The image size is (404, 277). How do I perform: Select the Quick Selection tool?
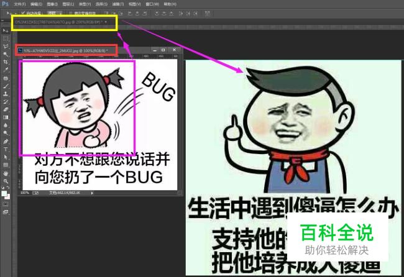point(6,54)
